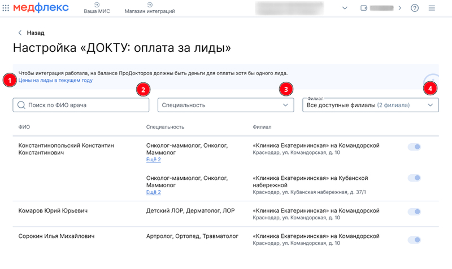Open Магазин интеграций in the top menu

[150, 8]
